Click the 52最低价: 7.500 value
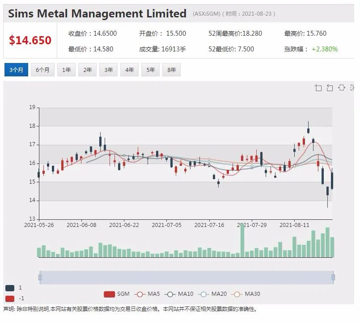 pyautogui.click(x=231, y=49)
